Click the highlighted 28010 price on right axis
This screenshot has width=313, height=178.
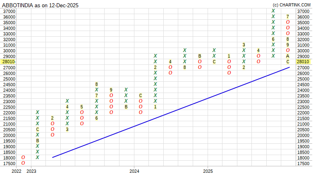(x=303, y=62)
